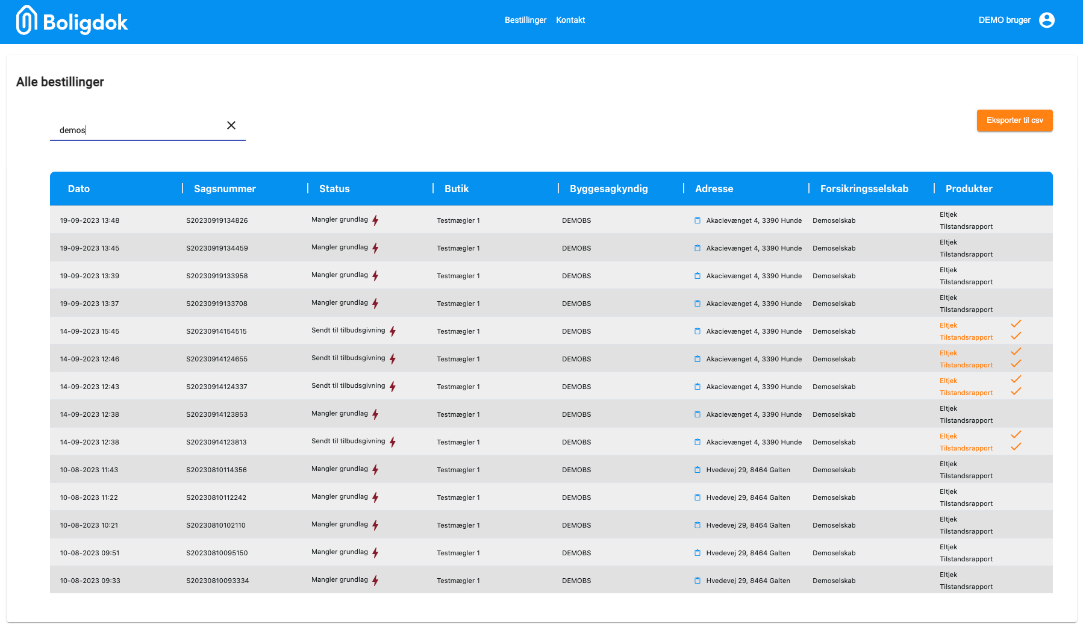Clear the search field with X

231,125
